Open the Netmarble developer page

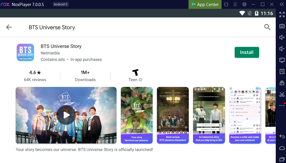coord(50,53)
